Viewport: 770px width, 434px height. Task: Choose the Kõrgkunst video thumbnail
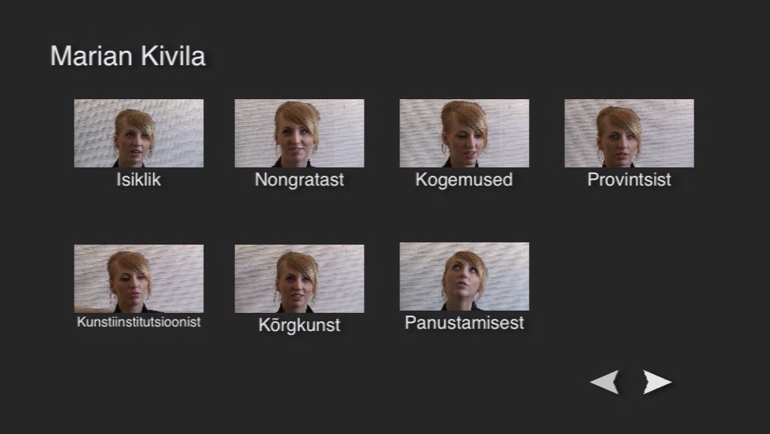[299, 279]
